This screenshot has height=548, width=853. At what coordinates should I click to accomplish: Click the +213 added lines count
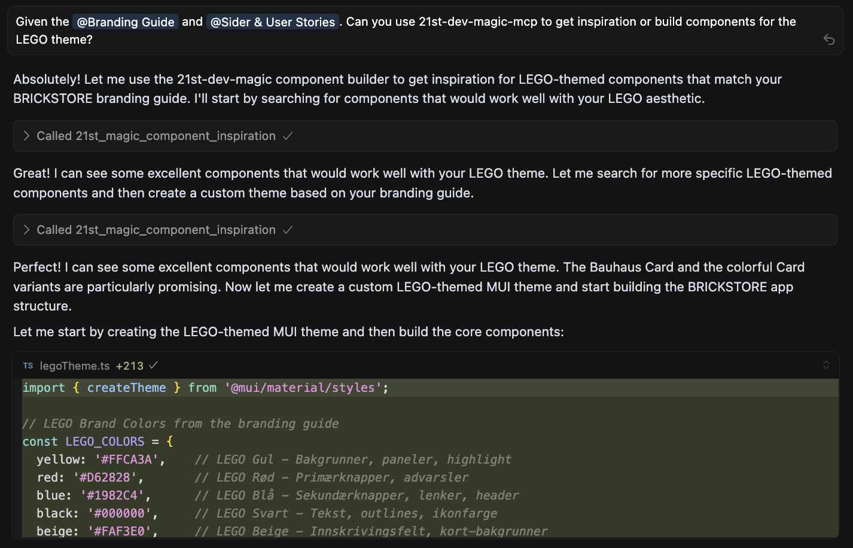129,366
